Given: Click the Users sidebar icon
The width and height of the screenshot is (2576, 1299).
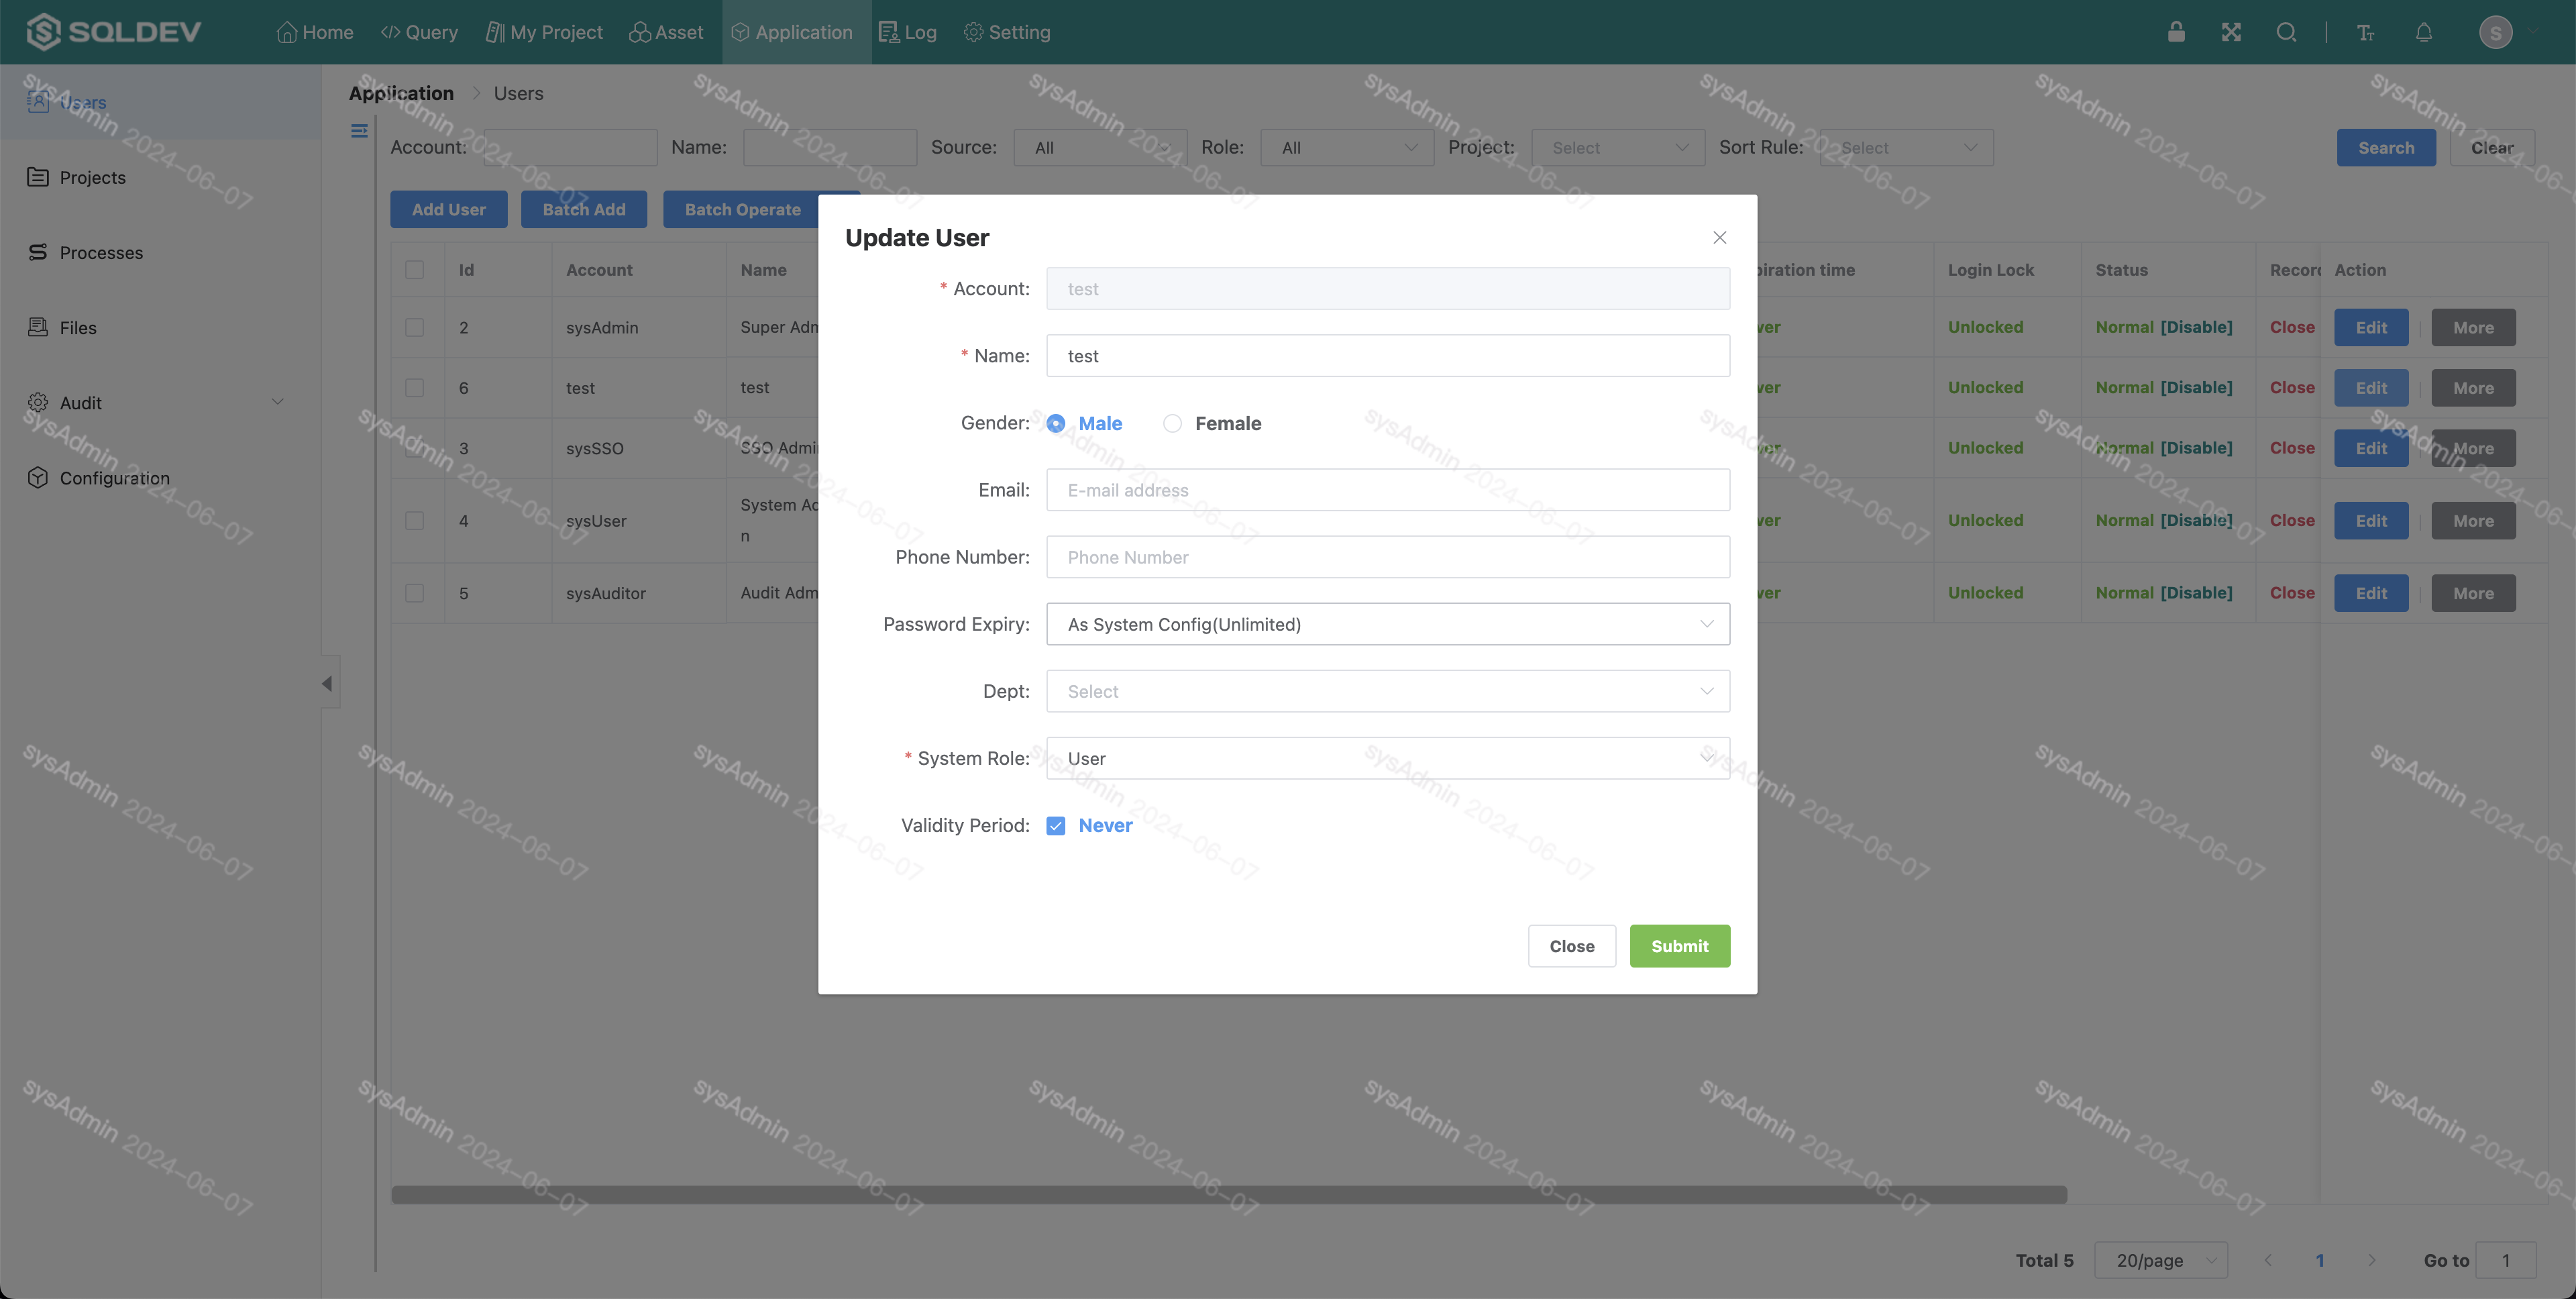Looking at the screenshot, I should pos(38,101).
